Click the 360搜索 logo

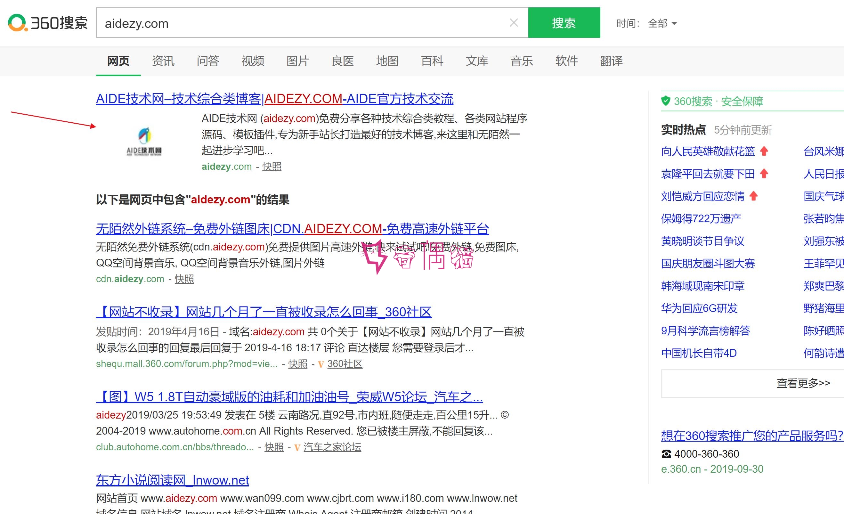48,23
